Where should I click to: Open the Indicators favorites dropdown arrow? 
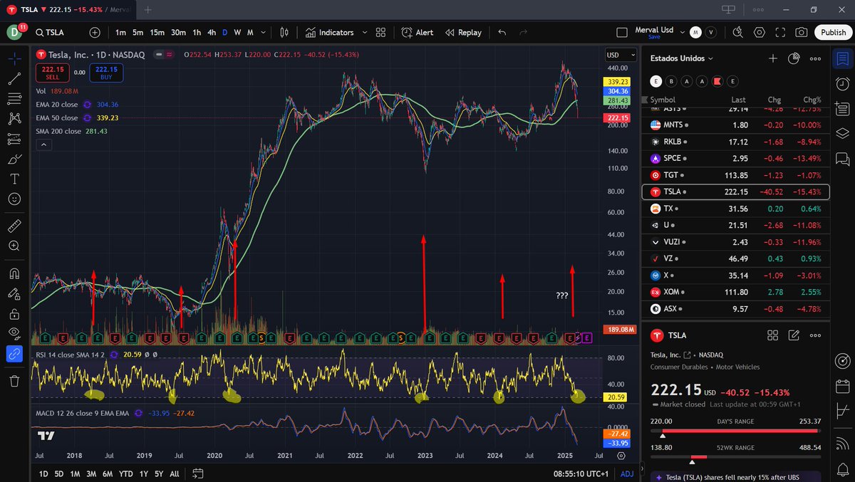coord(365,32)
